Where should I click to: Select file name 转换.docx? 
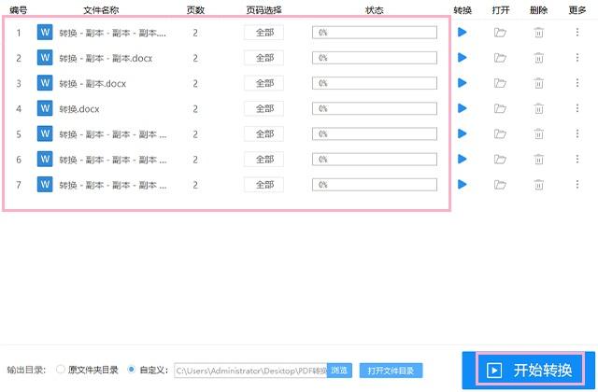click(x=79, y=109)
